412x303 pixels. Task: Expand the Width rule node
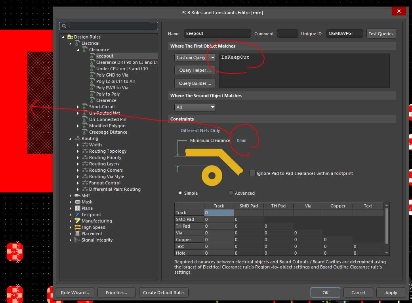78,145
